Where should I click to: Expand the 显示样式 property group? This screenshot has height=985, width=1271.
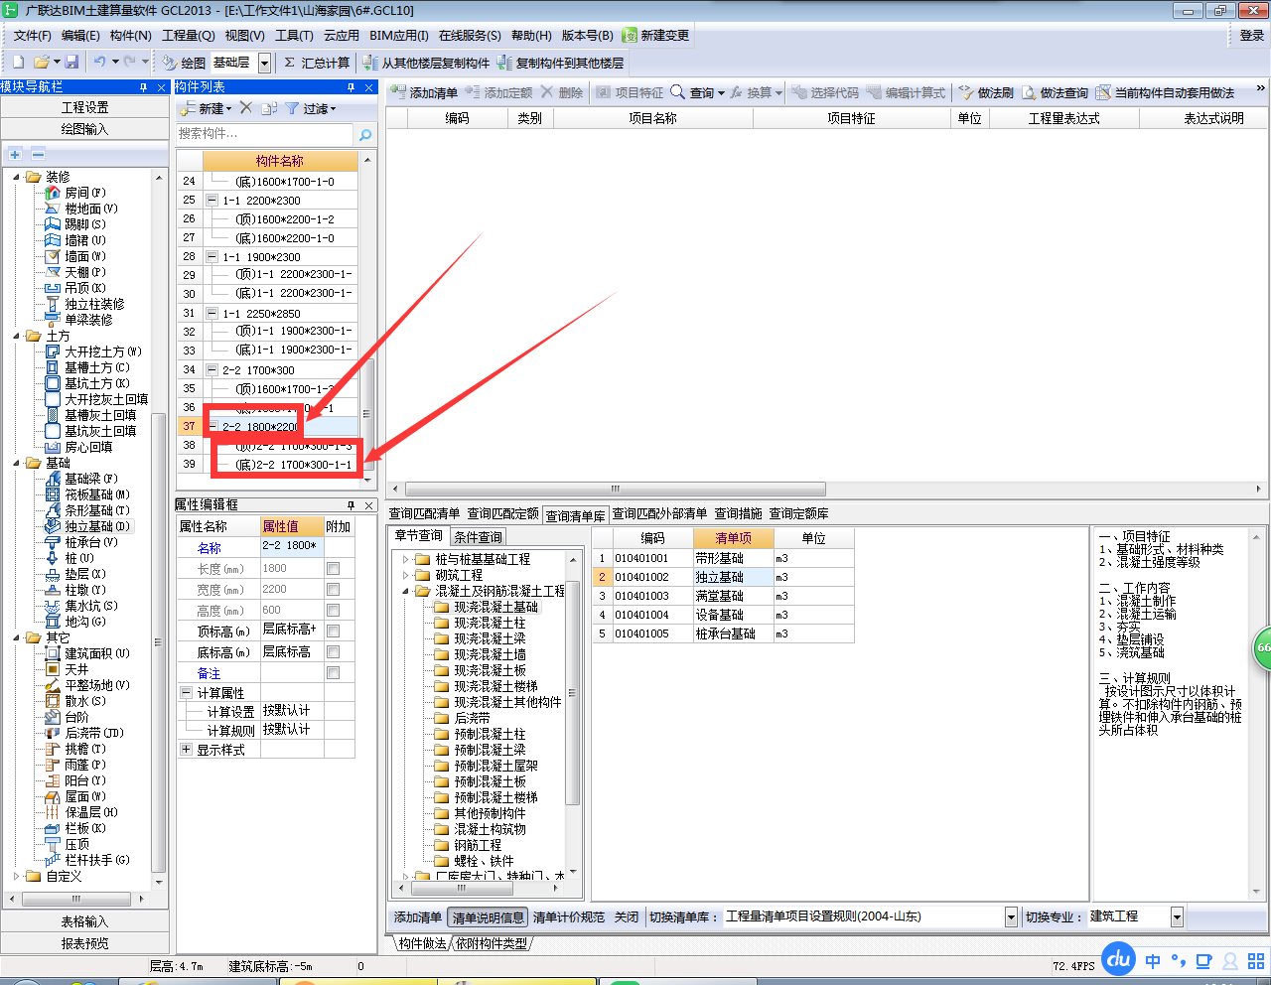[186, 750]
